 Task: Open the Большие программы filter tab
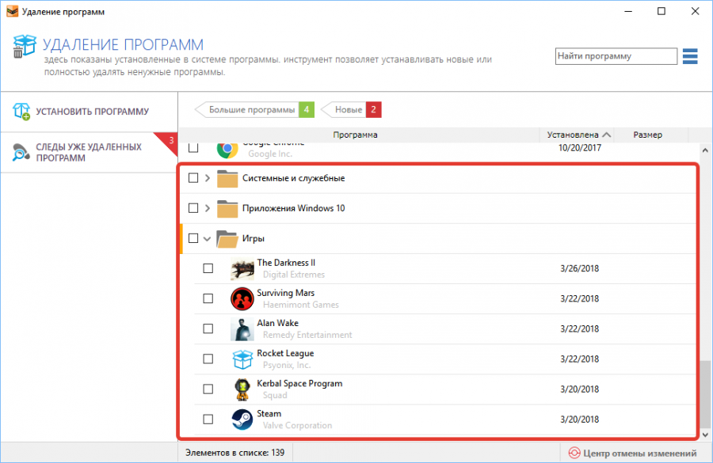click(254, 109)
